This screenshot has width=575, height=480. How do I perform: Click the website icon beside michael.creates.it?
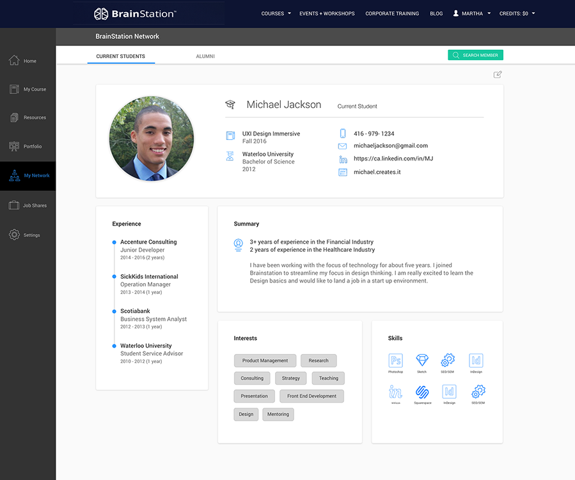coord(343,172)
